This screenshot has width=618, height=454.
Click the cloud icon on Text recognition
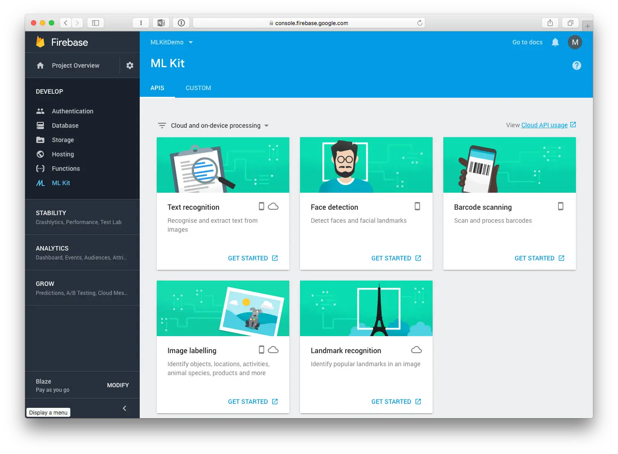(273, 206)
